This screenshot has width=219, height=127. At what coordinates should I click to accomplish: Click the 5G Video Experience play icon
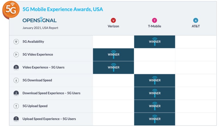16,54
